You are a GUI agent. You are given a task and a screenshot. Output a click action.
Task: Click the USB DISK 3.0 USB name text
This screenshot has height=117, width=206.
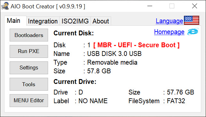tap(114, 54)
